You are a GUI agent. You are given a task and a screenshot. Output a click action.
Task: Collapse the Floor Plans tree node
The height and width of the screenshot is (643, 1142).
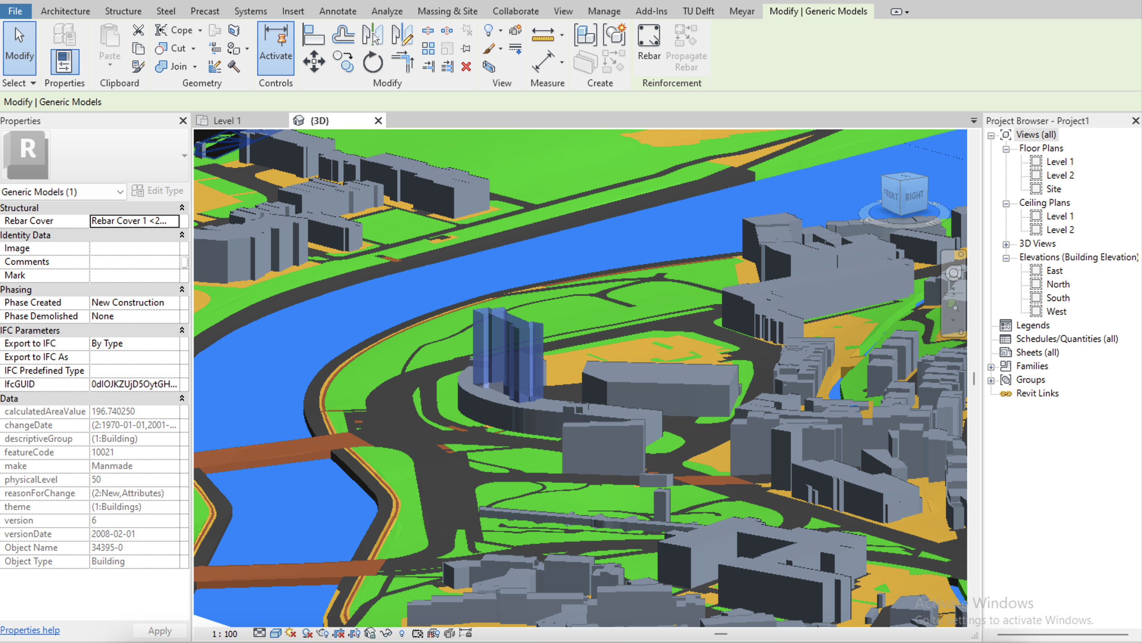(x=1006, y=149)
